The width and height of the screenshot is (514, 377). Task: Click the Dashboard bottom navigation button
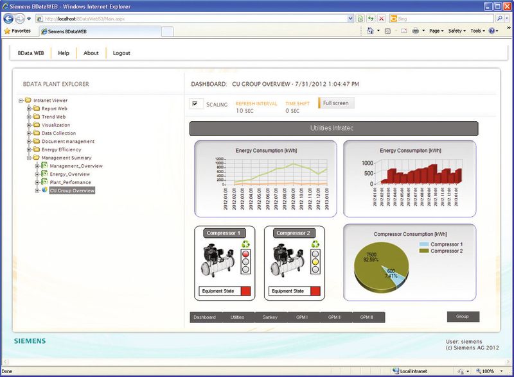(x=205, y=317)
